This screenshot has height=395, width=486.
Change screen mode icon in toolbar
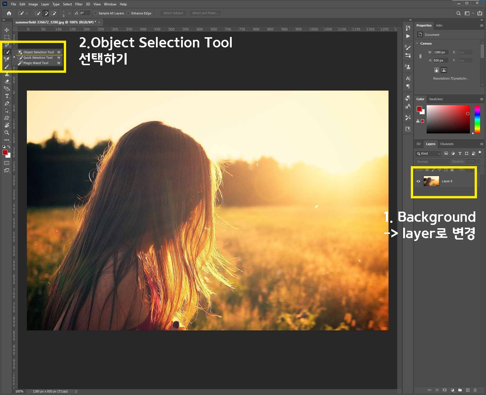(7, 170)
